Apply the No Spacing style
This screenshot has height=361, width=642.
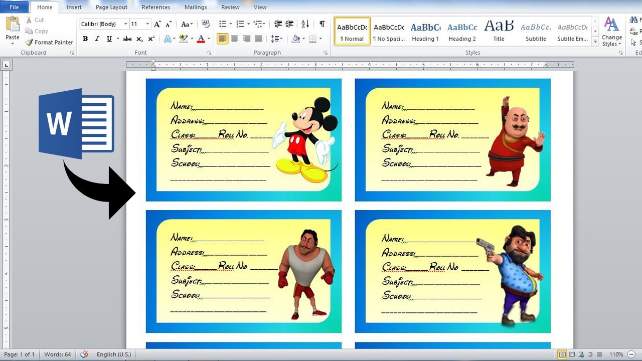coord(389,31)
